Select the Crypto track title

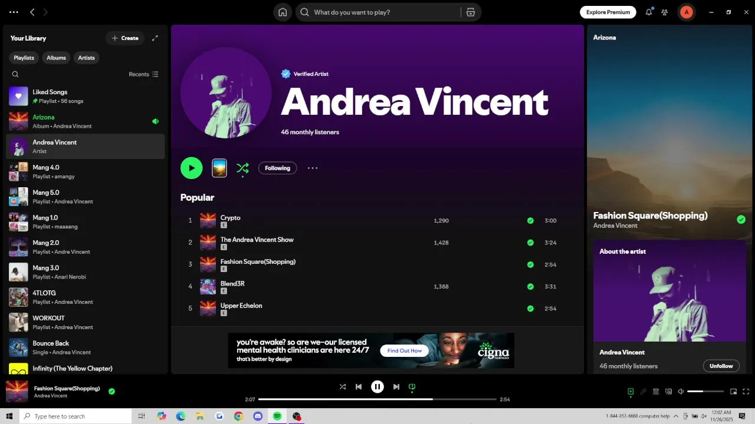[231, 218]
